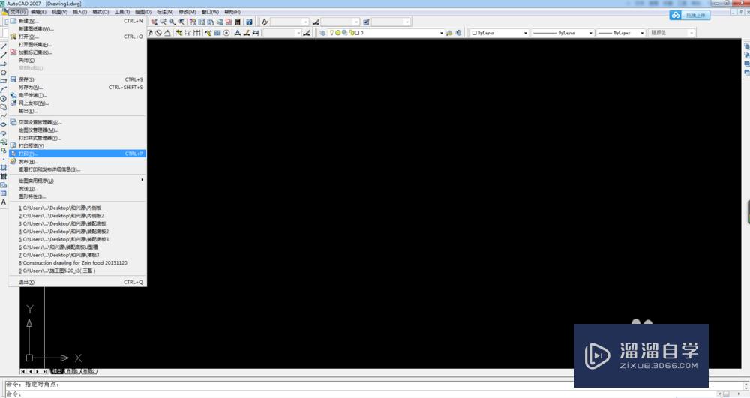Select highlighted 打印(P)... menu entry

point(77,154)
